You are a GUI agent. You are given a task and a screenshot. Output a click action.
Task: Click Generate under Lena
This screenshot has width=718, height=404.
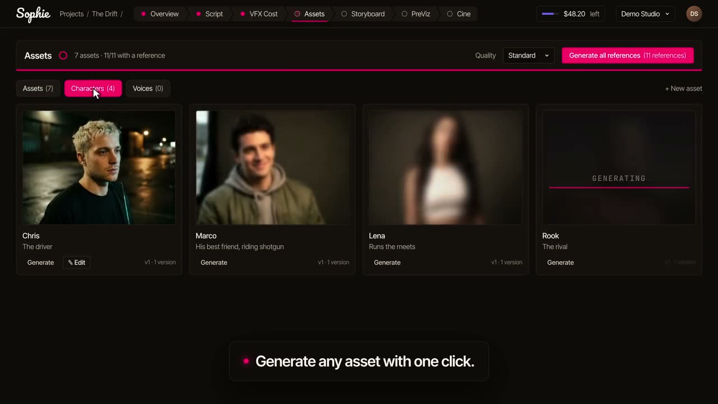387,263
